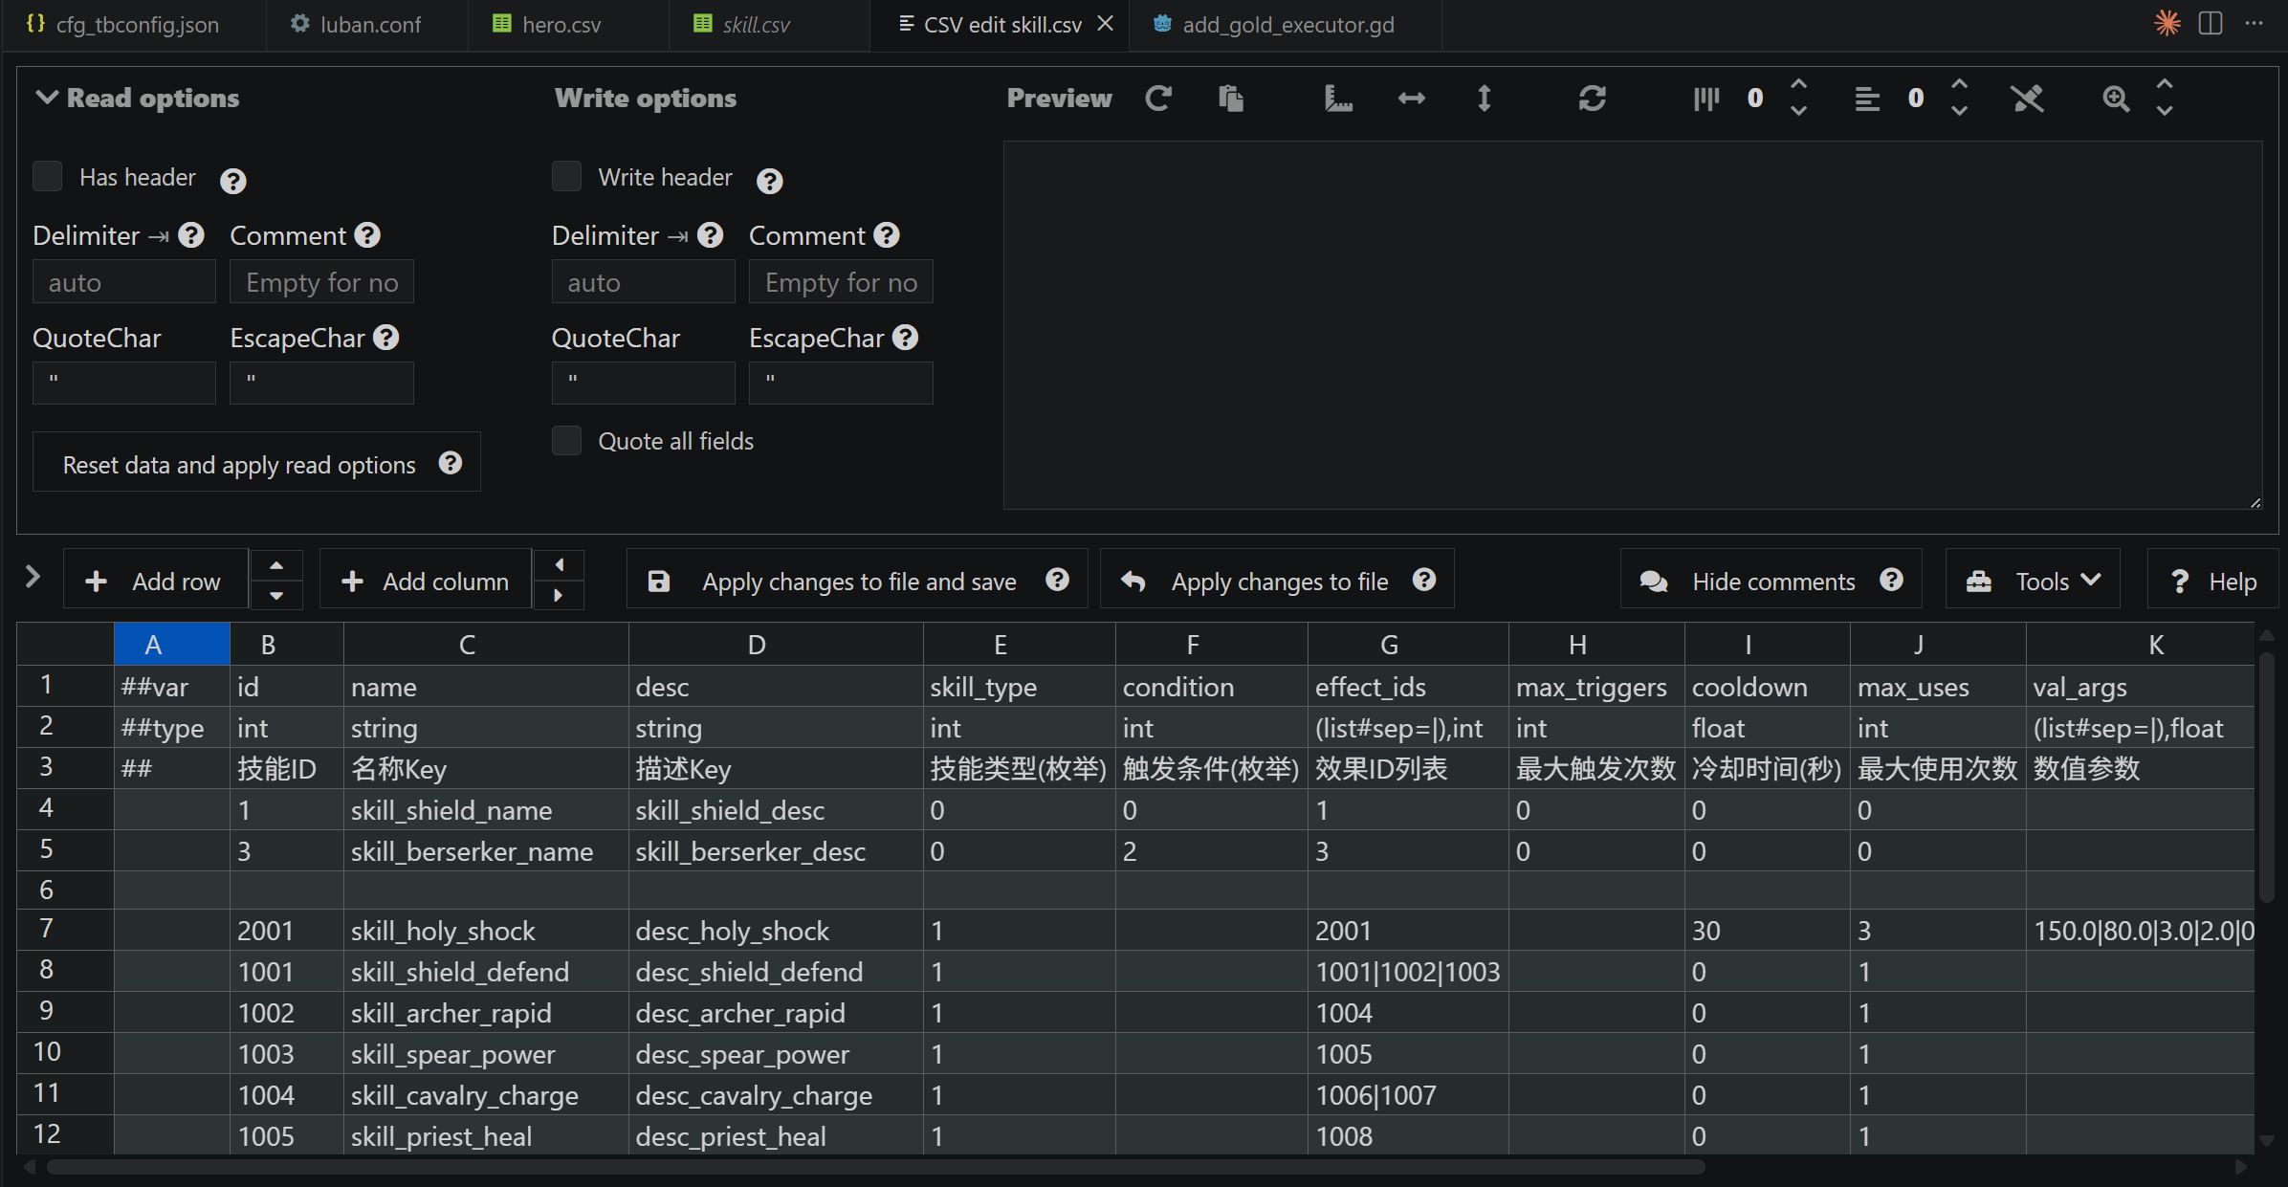Open help for Reset data and apply read options

point(451,463)
